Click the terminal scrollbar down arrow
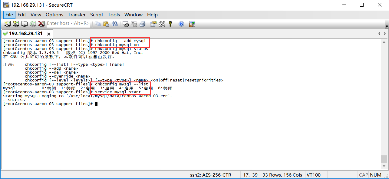The image size is (389, 179). [384, 166]
